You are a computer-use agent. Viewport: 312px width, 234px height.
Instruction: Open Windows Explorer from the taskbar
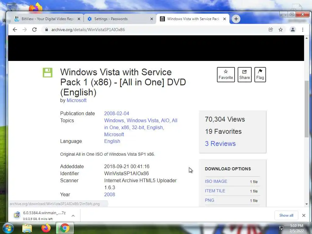[27, 228]
